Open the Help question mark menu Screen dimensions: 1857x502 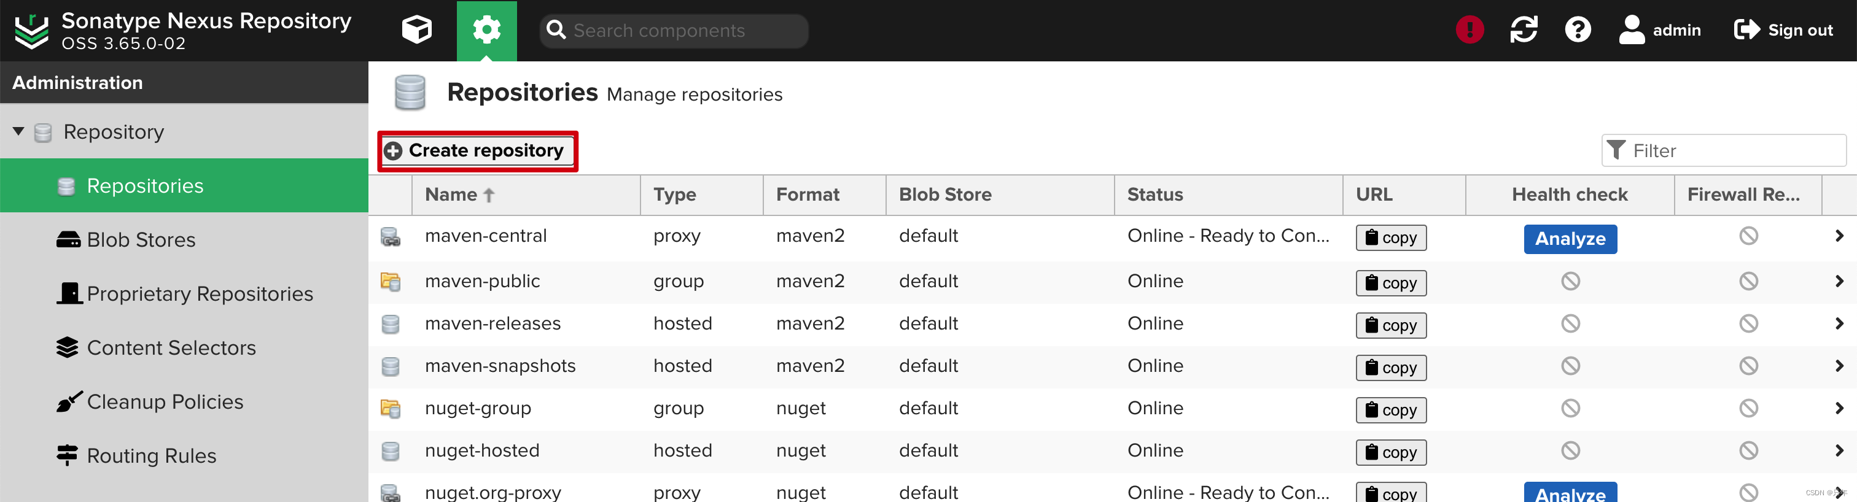1578,29
